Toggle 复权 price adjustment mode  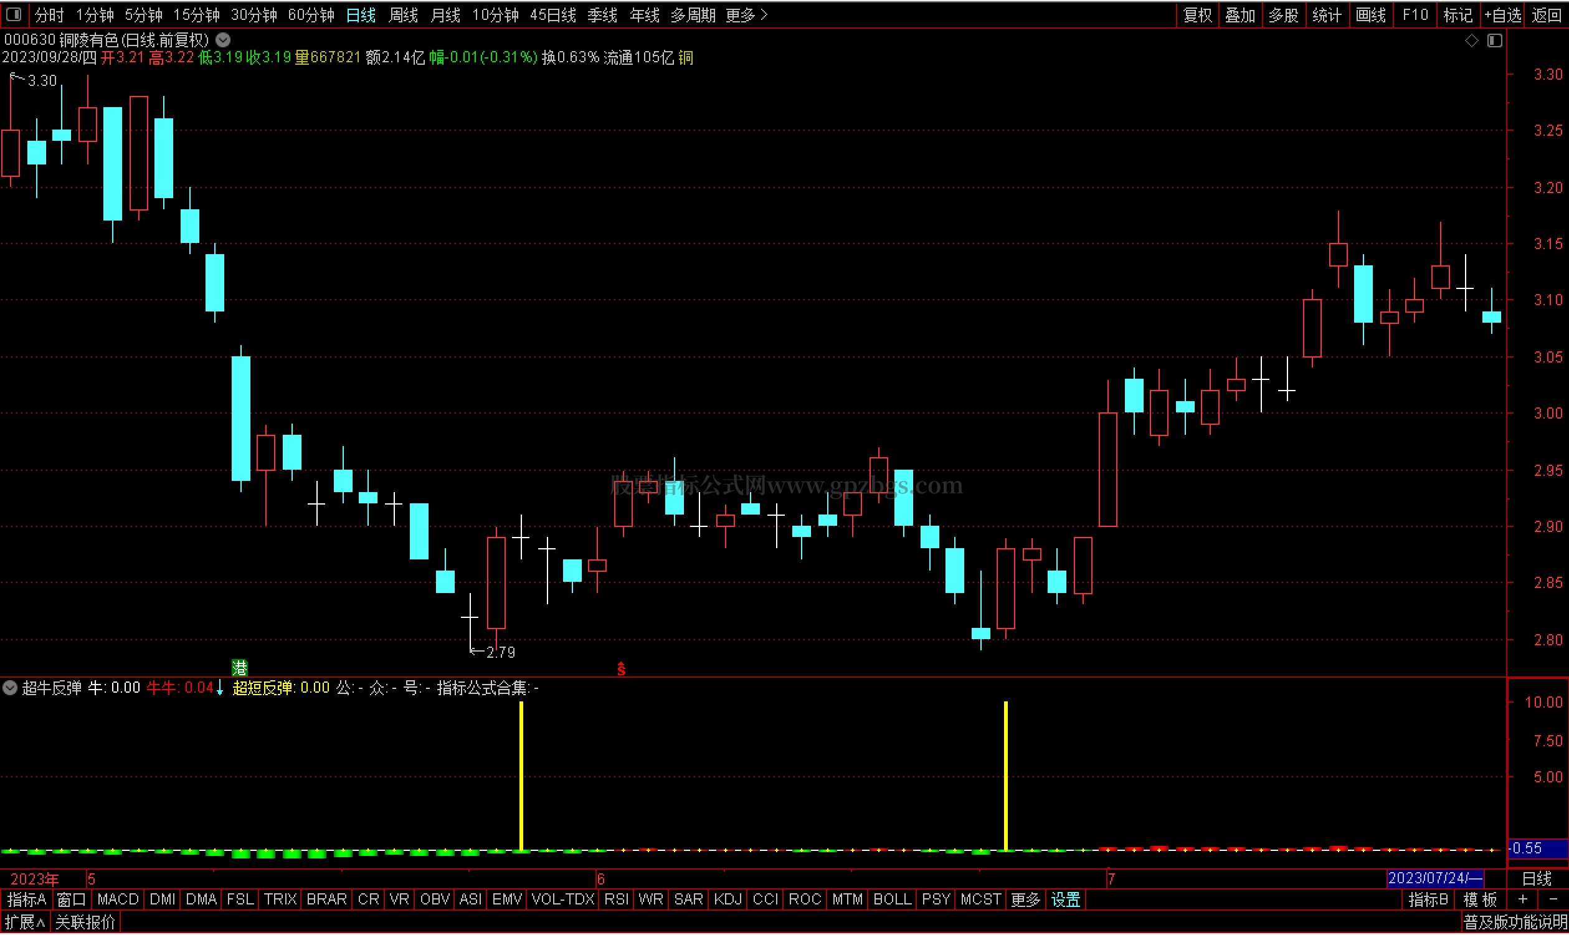1197,15
